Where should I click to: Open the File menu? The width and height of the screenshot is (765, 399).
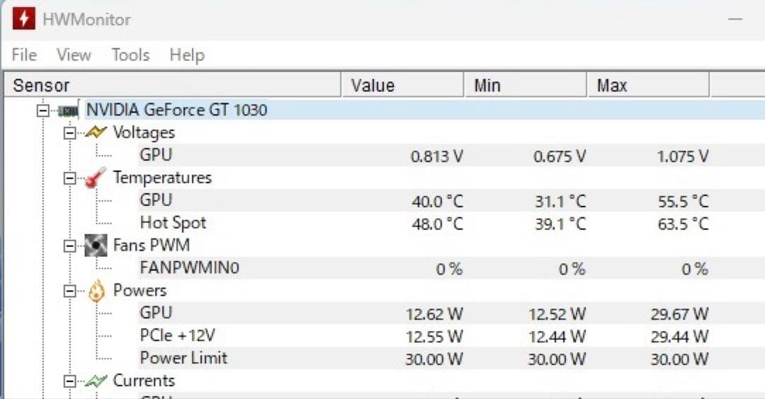click(24, 54)
